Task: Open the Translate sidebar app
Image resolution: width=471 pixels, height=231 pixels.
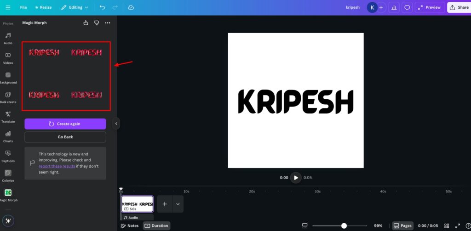Action: (8, 117)
